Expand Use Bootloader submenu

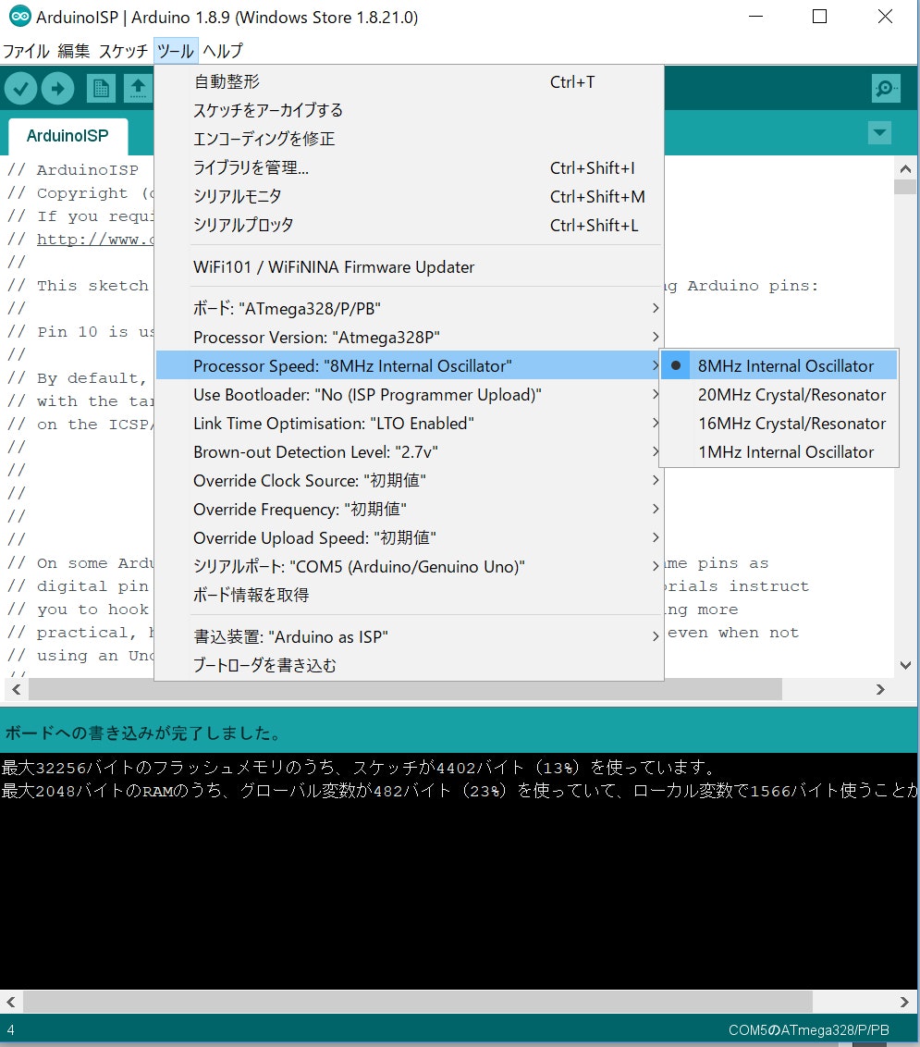pyautogui.click(x=409, y=395)
